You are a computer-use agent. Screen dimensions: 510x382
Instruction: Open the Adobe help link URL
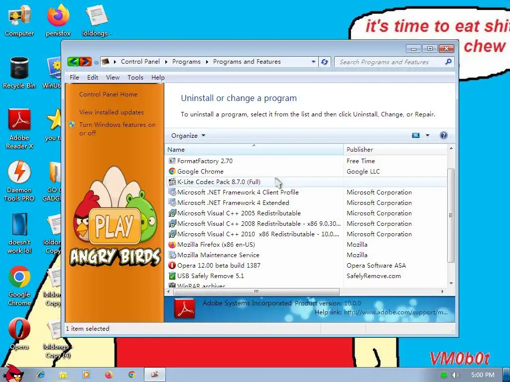[396, 312]
